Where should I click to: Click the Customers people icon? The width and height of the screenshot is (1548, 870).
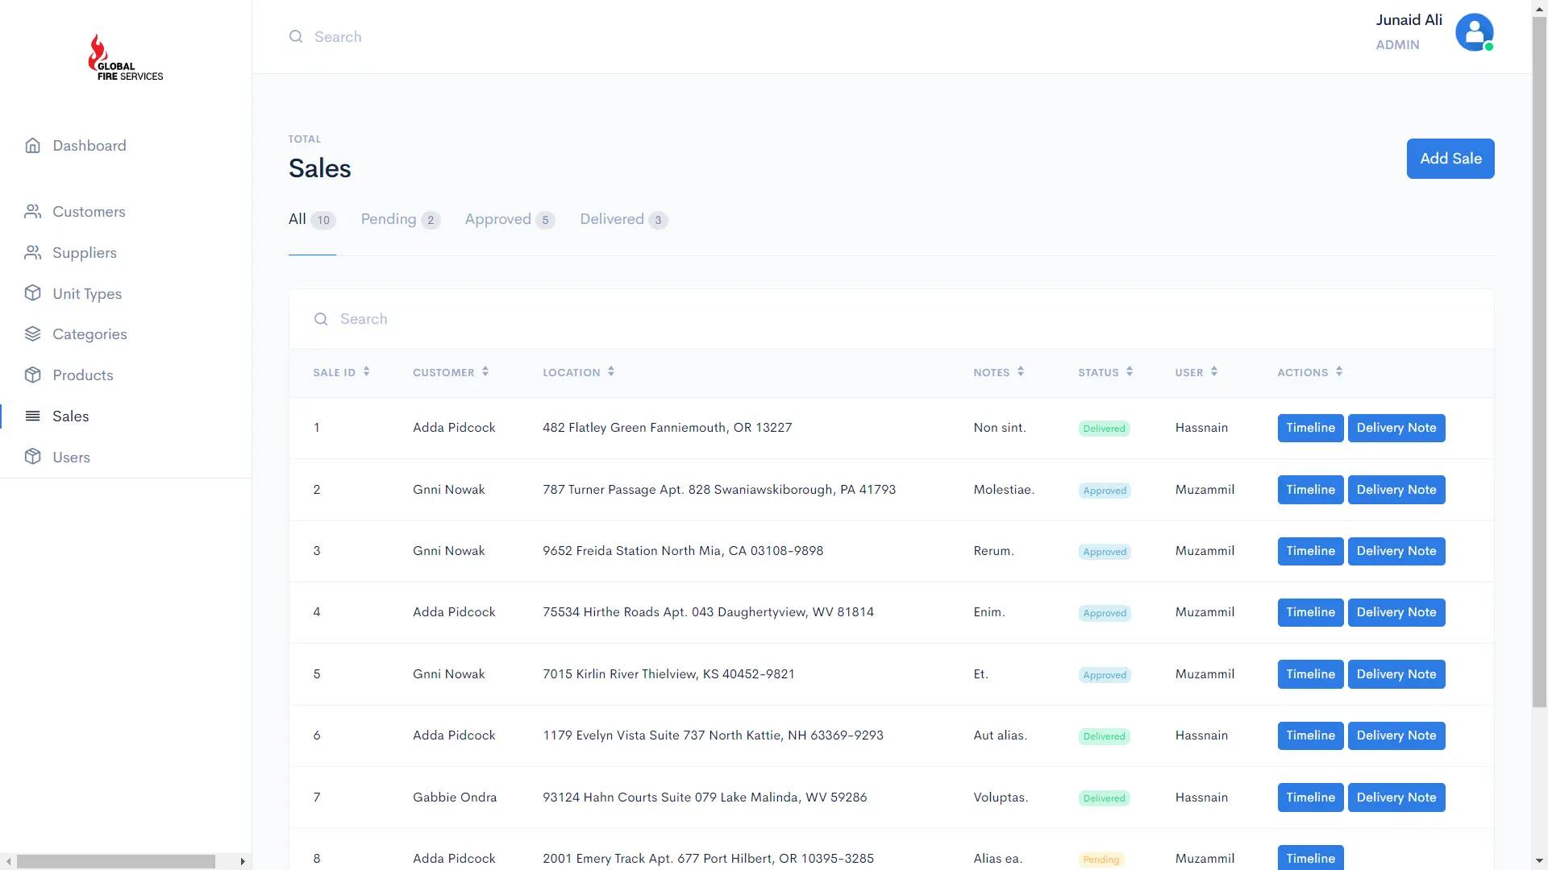[x=32, y=212]
